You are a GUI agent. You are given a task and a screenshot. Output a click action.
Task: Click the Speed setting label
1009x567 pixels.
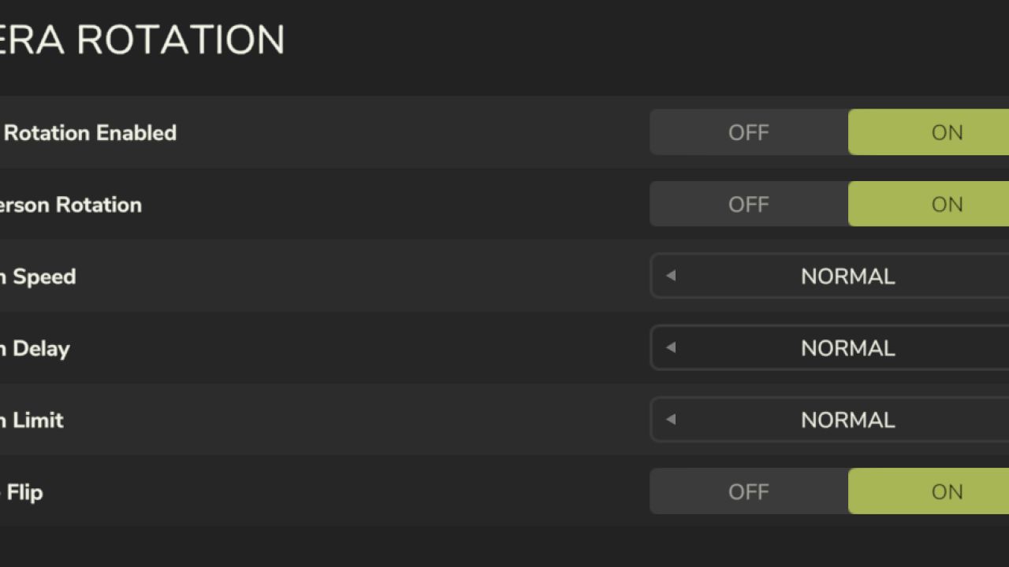click(x=39, y=276)
